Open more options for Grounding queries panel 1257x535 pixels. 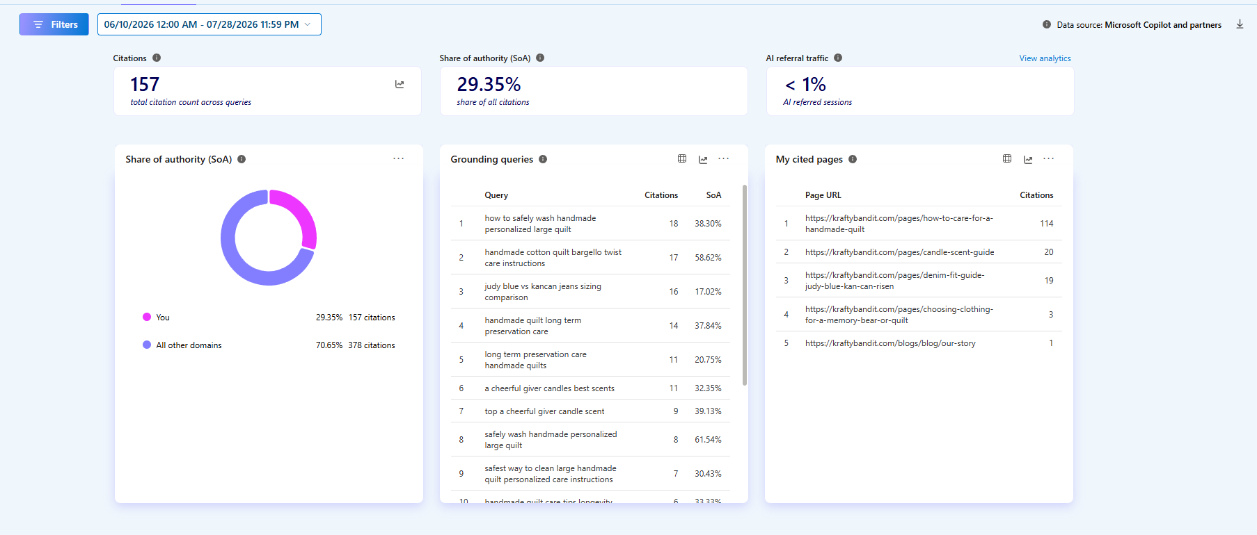[724, 158]
